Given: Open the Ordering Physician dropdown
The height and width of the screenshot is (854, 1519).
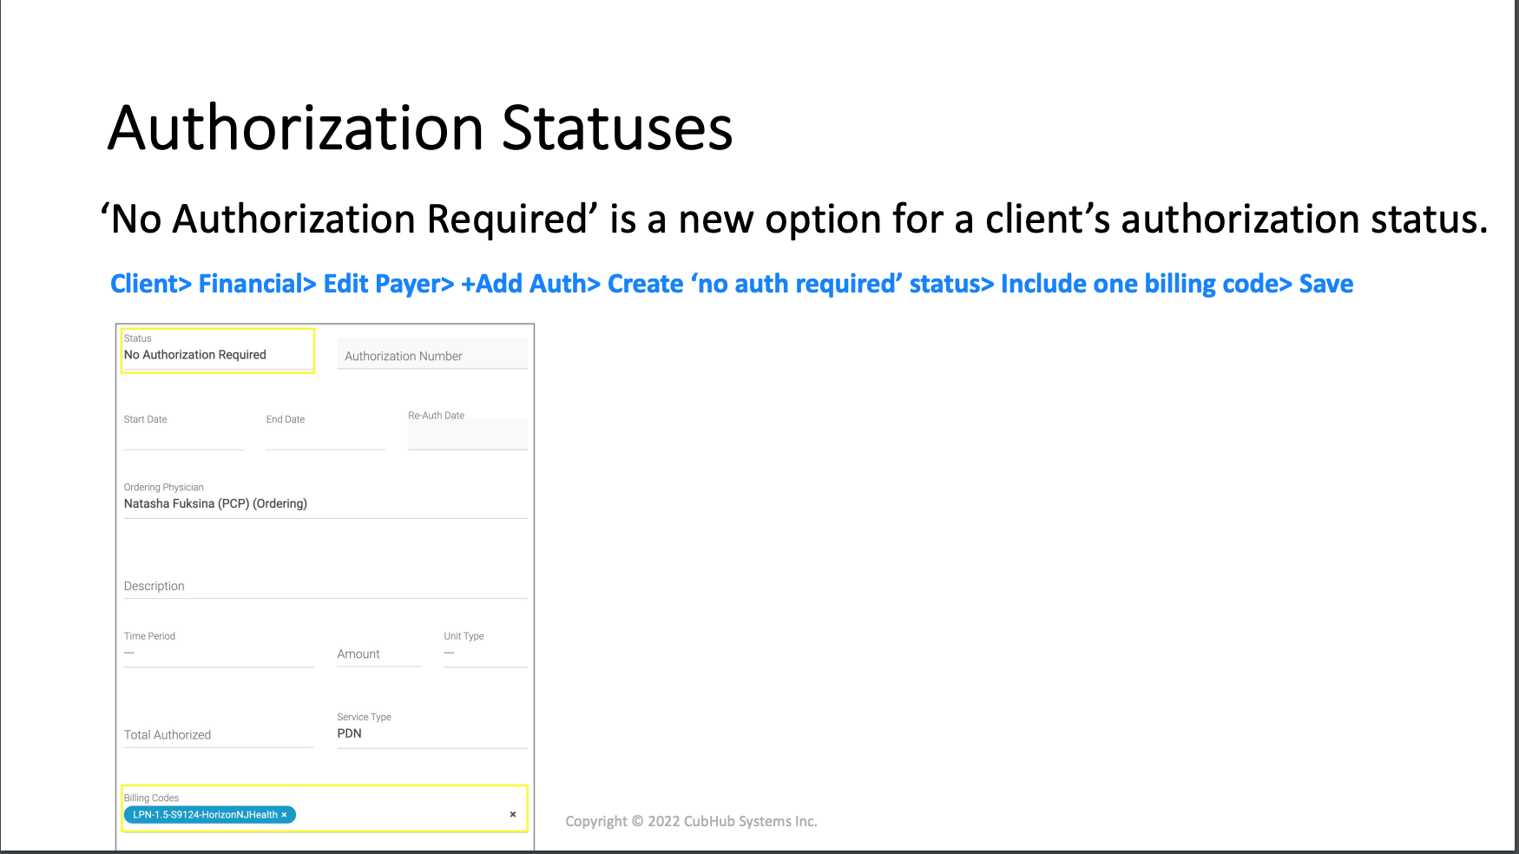Looking at the screenshot, I should 325,499.
